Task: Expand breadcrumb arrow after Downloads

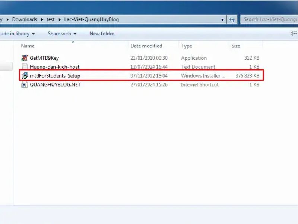Action: click(x=42, y=19)
